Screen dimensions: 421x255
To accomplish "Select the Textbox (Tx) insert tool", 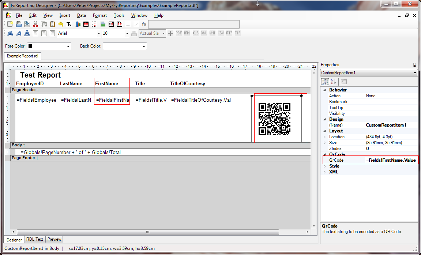I will coord(69,24).
